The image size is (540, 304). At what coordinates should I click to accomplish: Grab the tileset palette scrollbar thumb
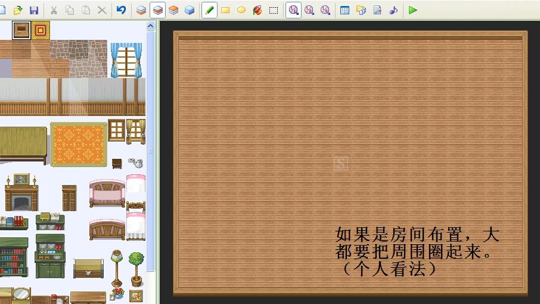click(151, 151)
